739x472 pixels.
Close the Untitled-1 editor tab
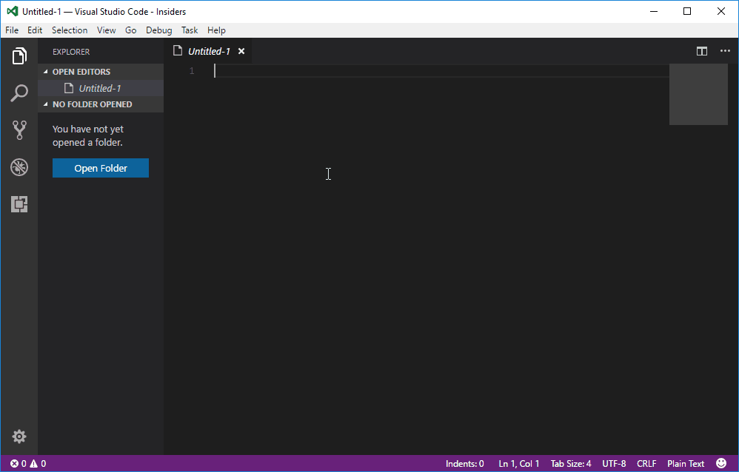[241, 51]
